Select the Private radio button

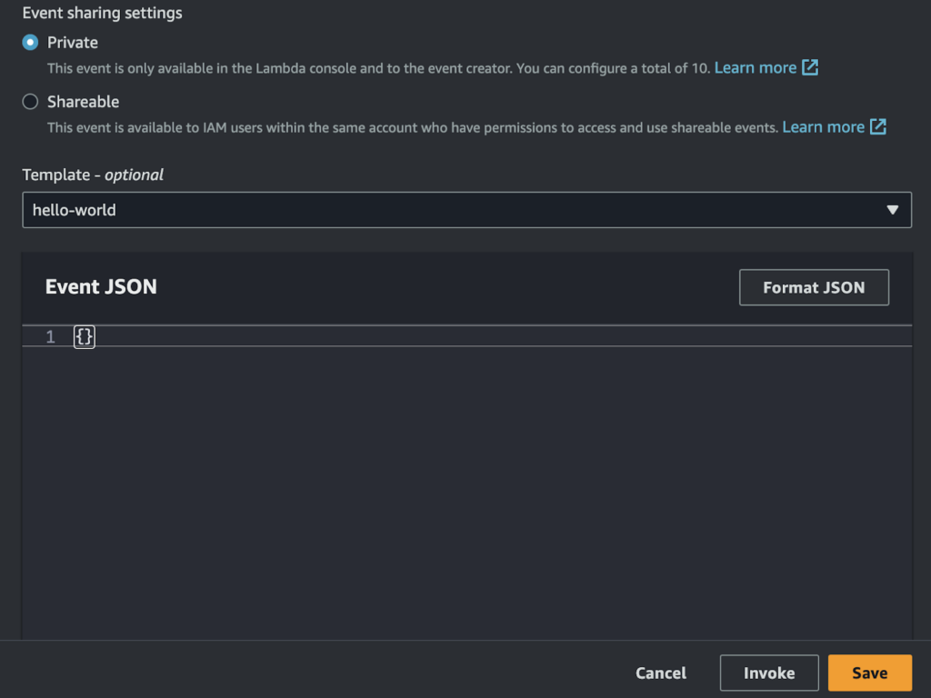pyautogui.click(x=30, y=43)
